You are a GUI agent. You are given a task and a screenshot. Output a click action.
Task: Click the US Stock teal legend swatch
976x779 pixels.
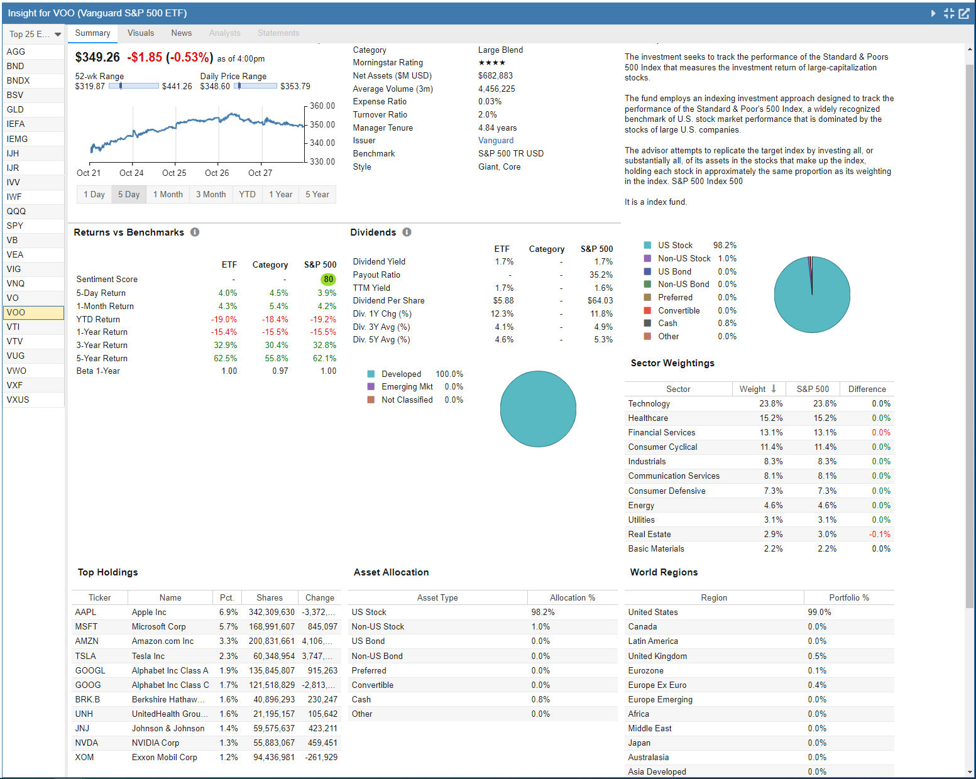point(647,245)
